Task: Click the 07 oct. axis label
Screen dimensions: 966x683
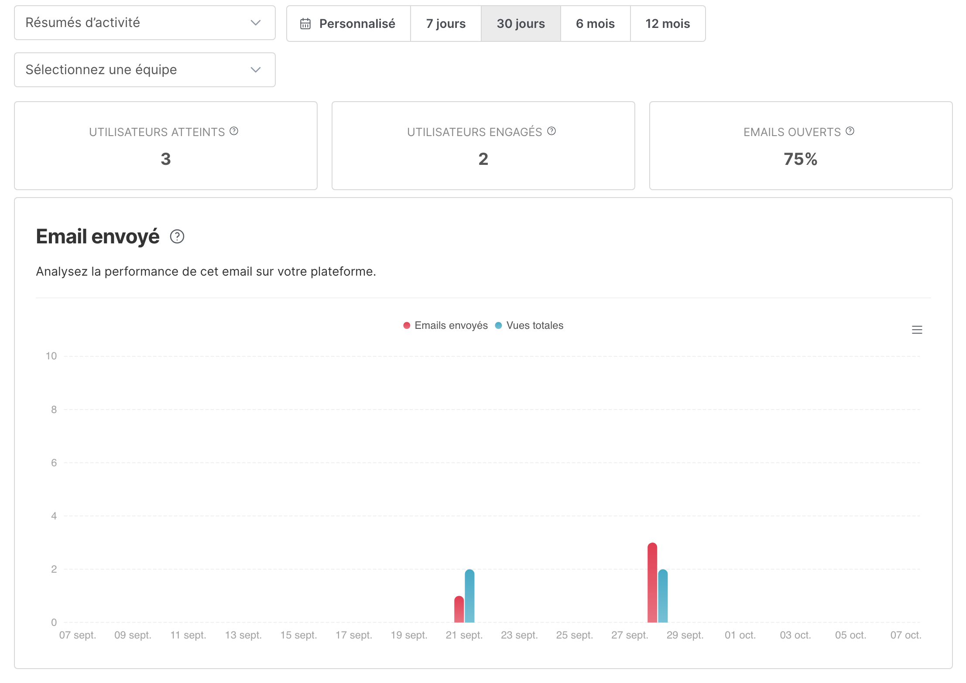Action: click(906, 635)
